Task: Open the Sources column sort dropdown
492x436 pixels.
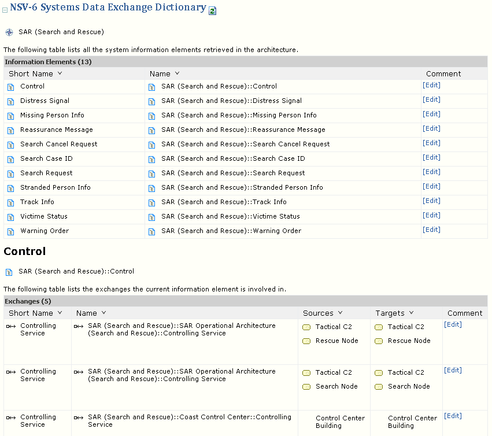Action: pos(341,313)
